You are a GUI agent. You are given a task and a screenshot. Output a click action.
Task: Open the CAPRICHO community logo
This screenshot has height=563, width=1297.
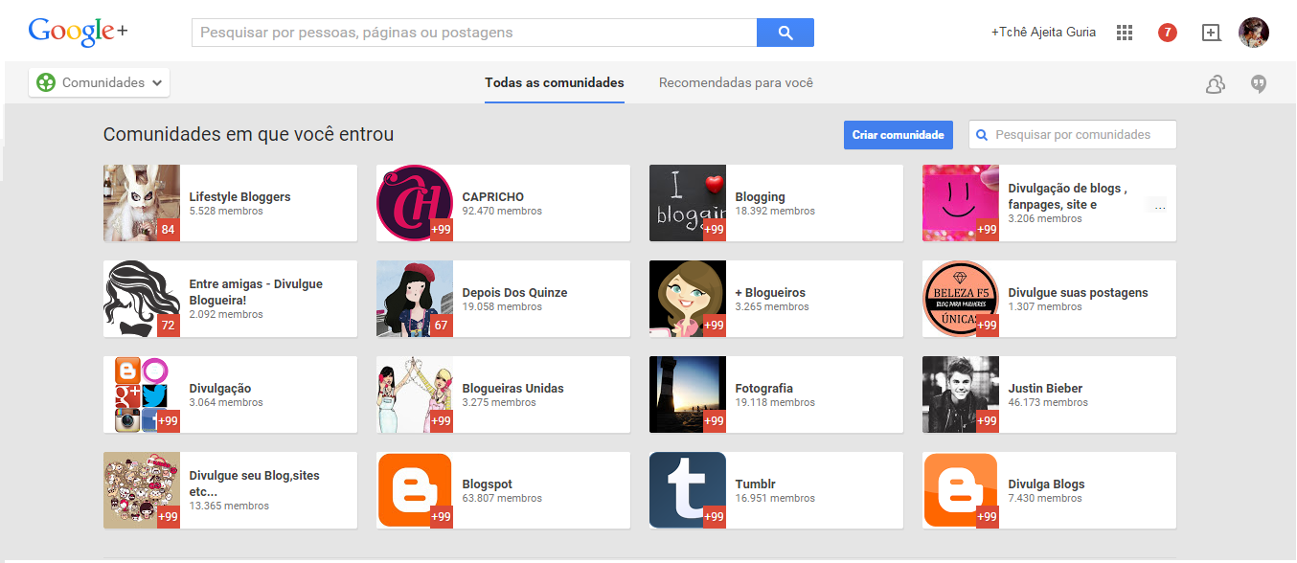coord(415,203)
